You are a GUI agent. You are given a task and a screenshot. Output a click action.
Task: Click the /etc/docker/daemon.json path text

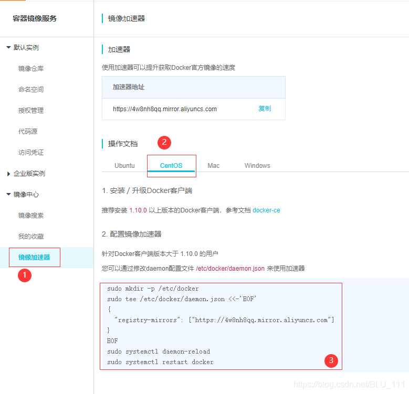(x=230, y=269)
